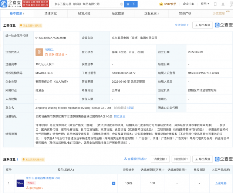This screenshot has height=193, width=233.
Task: Click the 纠错 link by the English name
Action: click(130, 108)
